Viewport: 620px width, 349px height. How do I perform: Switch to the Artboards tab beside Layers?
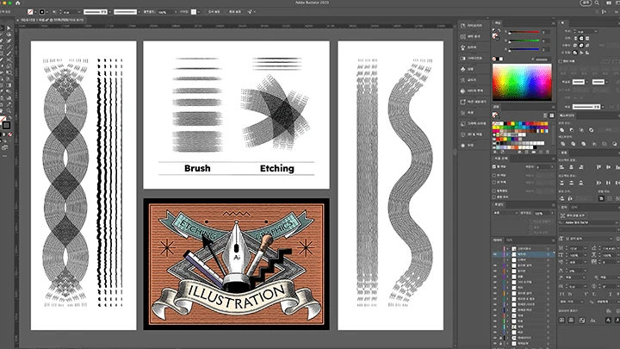pos(509,240)
